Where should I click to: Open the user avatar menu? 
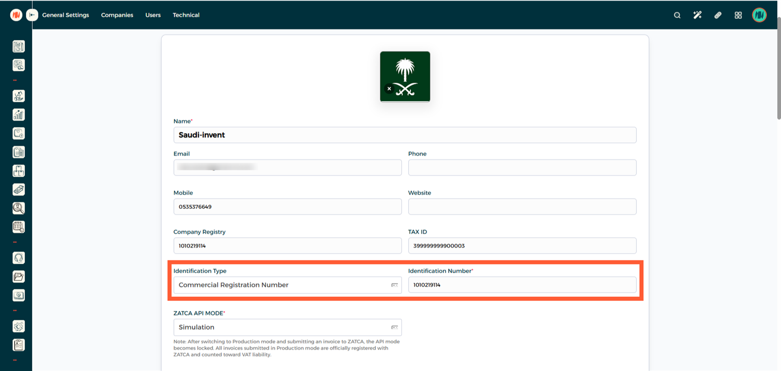(x=759, y=15)
